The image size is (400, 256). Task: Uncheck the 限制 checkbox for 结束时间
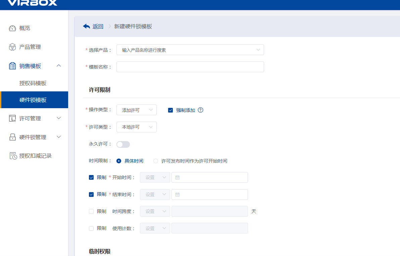point(91,195)
